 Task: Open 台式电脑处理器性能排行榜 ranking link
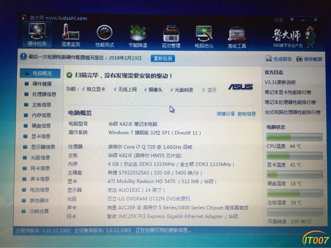[292, 112]
